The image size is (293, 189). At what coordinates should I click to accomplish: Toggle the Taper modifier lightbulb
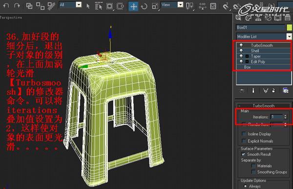point(241,56)
